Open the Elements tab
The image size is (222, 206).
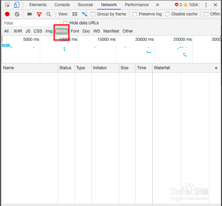pos(38,5)
